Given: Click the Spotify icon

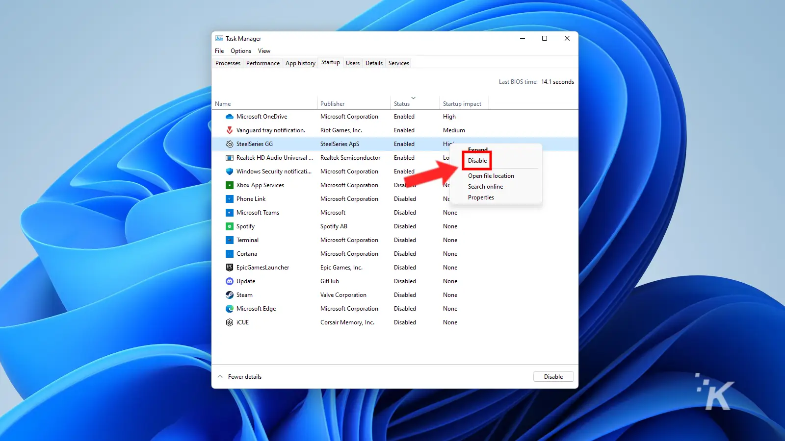Looking at the screenshot, I should click(x=229, y=226).
